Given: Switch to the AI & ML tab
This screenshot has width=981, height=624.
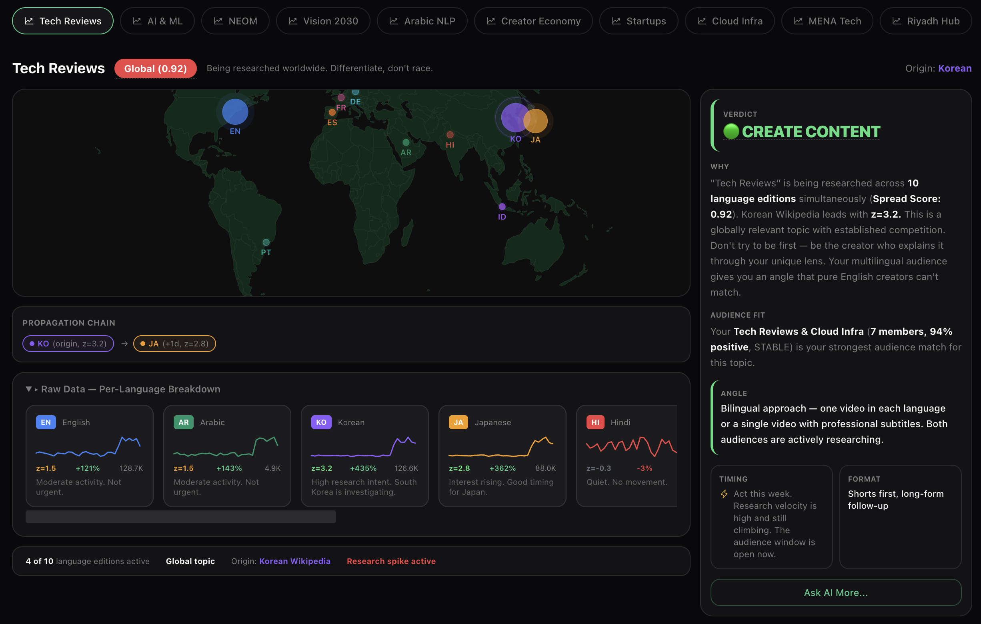Looking at the screenshot, I should pyautogui.click(x=157, y=21).
